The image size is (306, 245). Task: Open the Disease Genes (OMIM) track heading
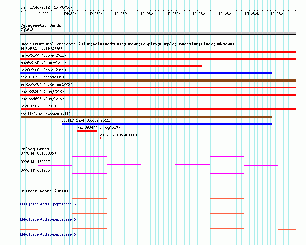(44, 191)
